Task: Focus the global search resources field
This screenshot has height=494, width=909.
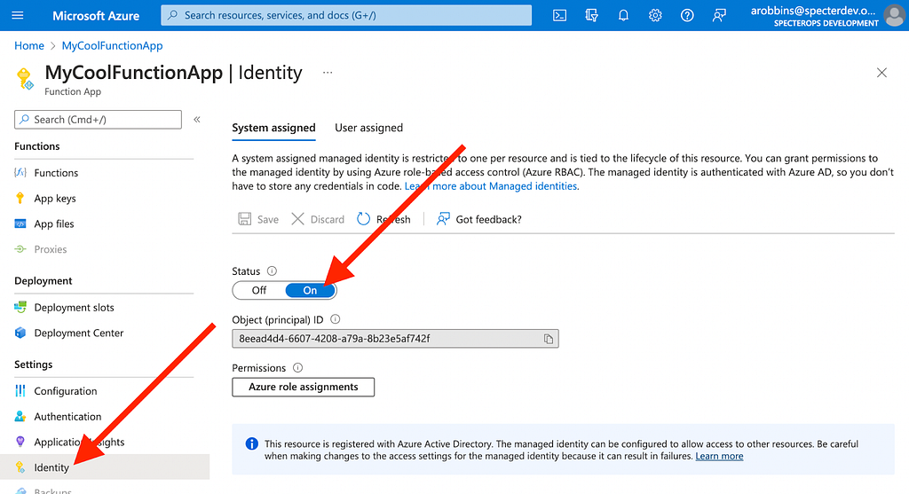Action: coord(346,15)
